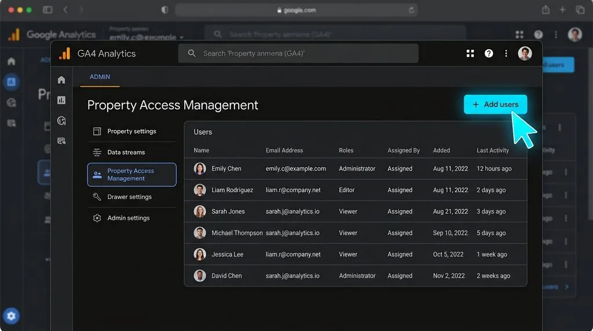Switch to the ADMIN tab
This screenshot has height=331, width=593.
tap(100, 77)
